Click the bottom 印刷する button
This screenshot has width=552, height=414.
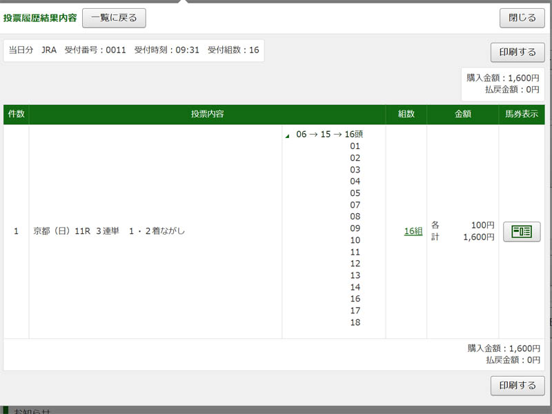click(x=517, y=386)
